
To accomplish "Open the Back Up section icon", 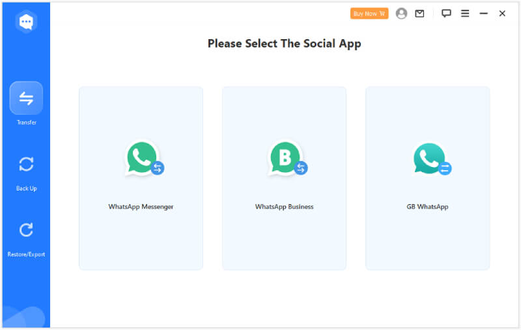I will 26,164.
